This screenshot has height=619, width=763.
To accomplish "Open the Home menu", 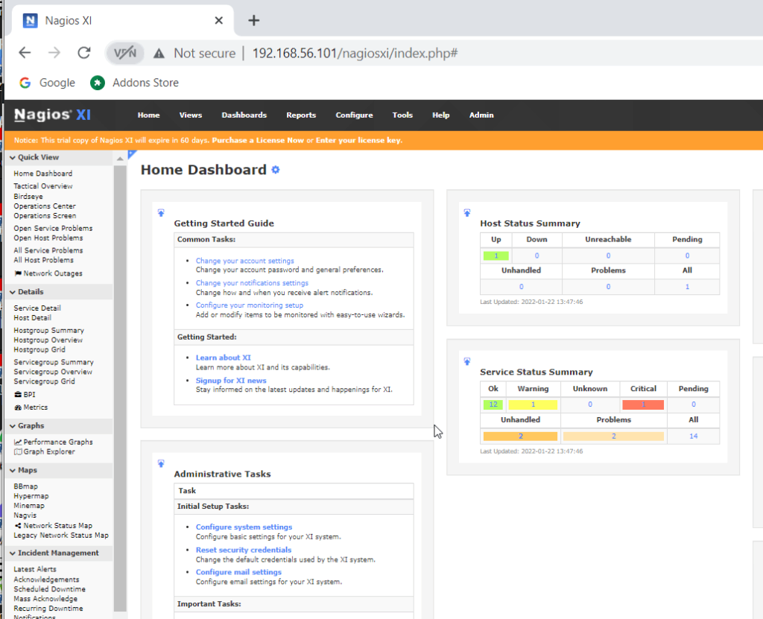I will 148,115.
